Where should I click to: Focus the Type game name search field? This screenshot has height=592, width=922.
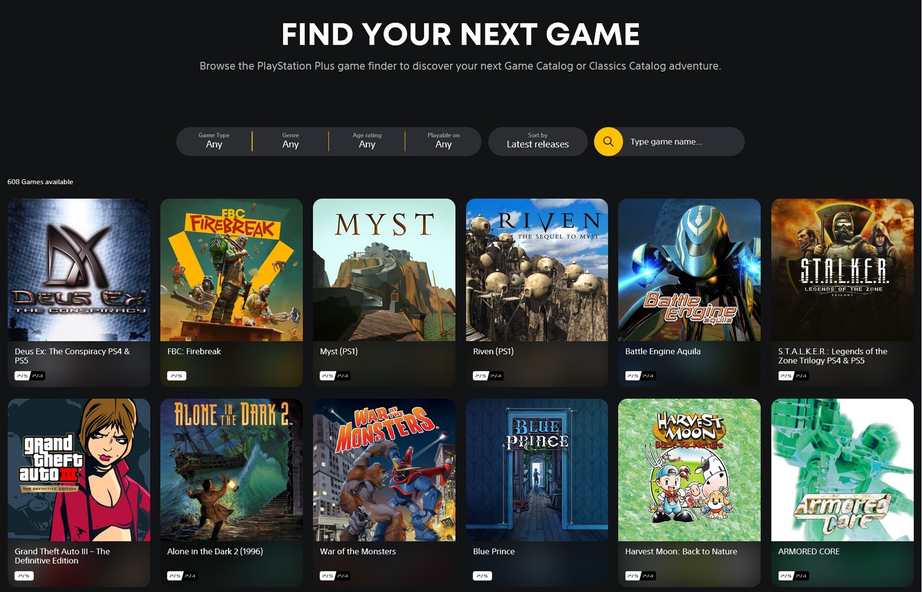tap(683, 142)
